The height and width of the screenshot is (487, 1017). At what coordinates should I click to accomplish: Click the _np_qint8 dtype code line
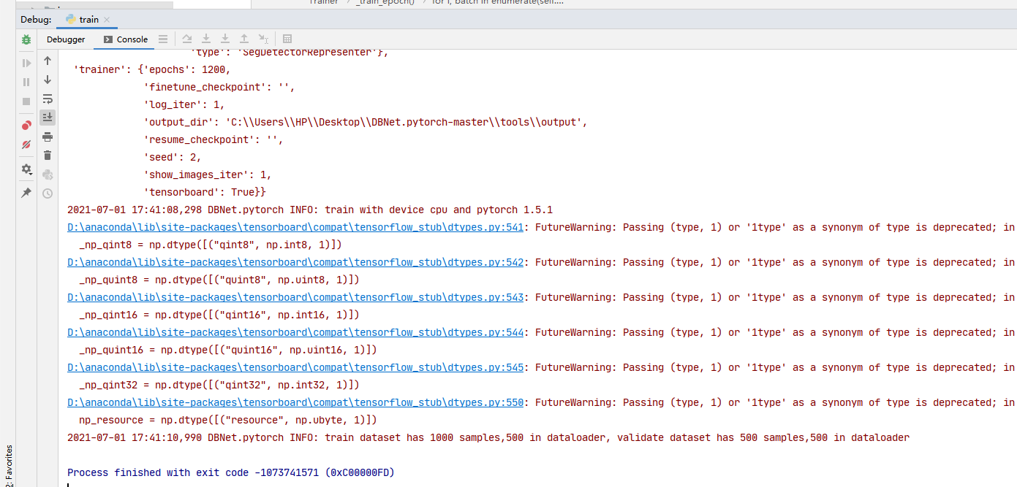(211, 245)
